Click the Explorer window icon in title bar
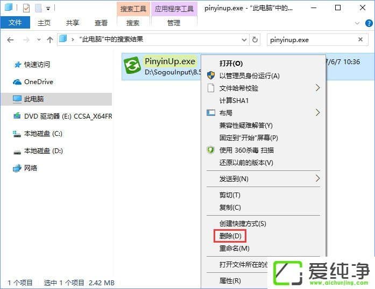Viewport: 375px width, 289px height. [x=9, y=8]
